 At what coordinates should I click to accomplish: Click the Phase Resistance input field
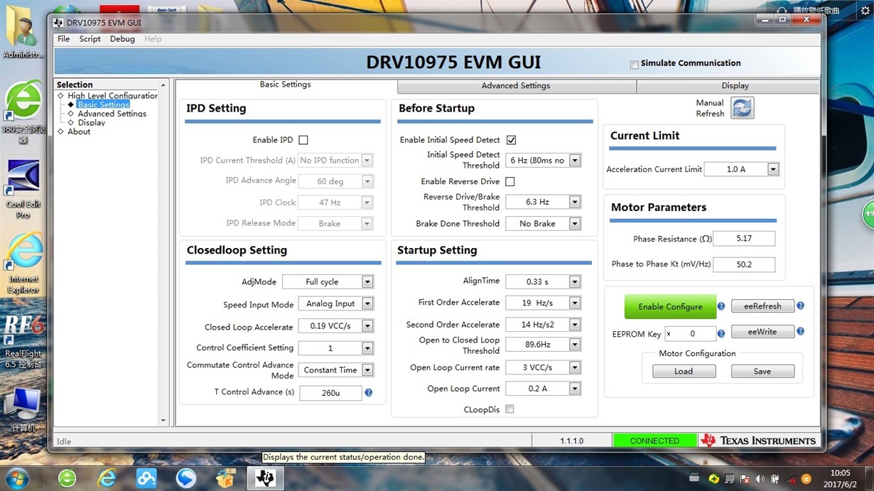744,239
